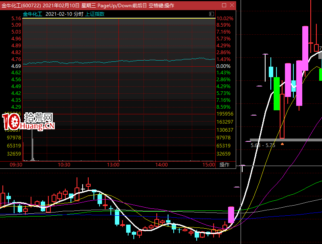Click the 14:00 time axis label

[x=162, y=165]
